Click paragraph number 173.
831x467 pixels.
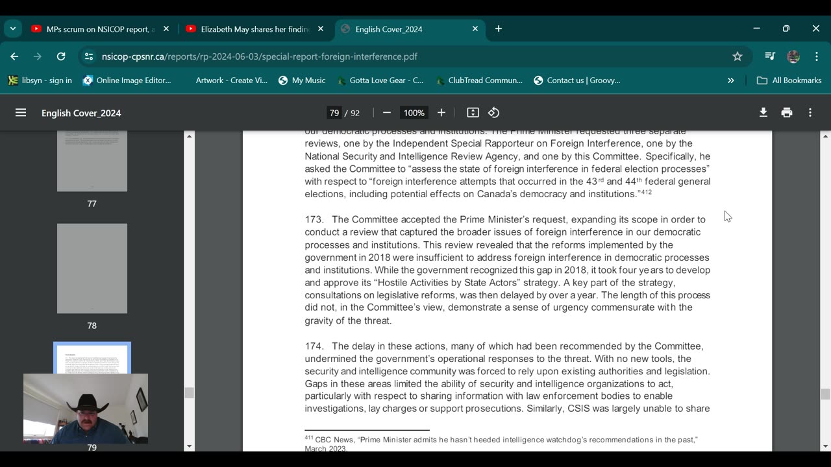coord(314,219)
